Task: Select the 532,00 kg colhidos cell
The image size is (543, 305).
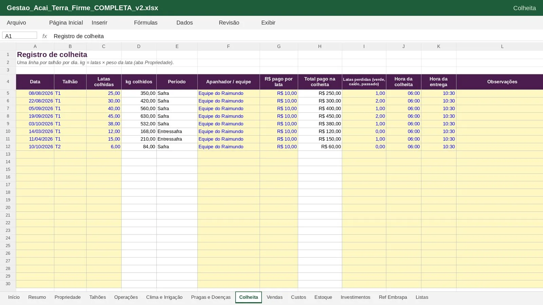Action: tap(139, 124)
